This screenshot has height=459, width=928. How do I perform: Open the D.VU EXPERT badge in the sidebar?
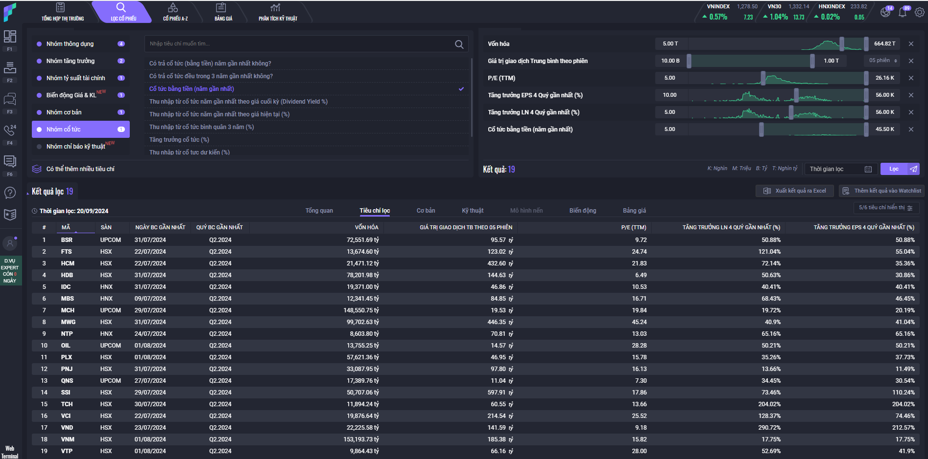point(10,271)
